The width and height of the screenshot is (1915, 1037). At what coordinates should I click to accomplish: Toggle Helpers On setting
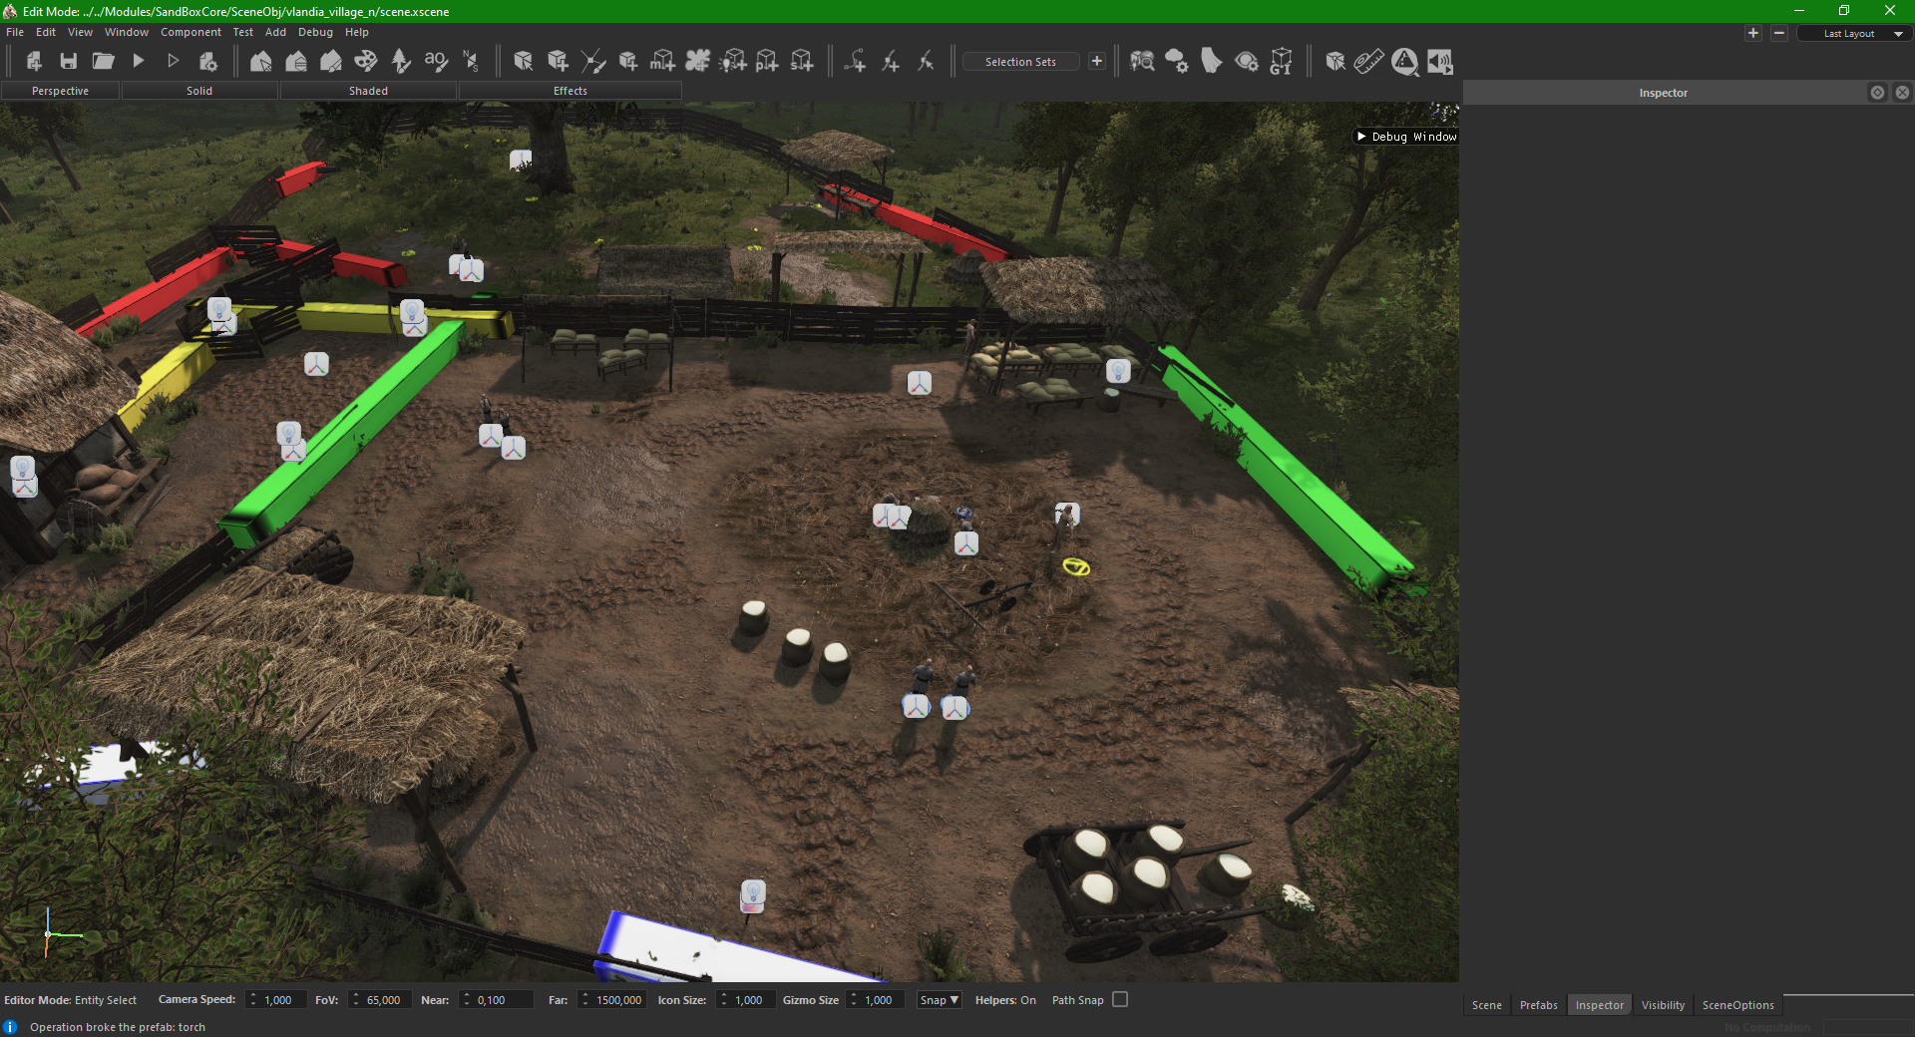(1005, 1000)
